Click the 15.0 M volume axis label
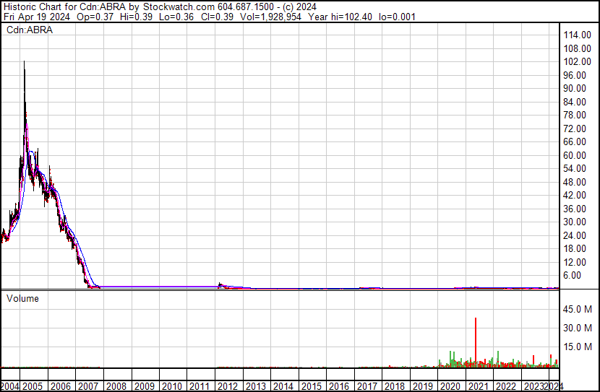600x392 pixels. pos(578,347)
